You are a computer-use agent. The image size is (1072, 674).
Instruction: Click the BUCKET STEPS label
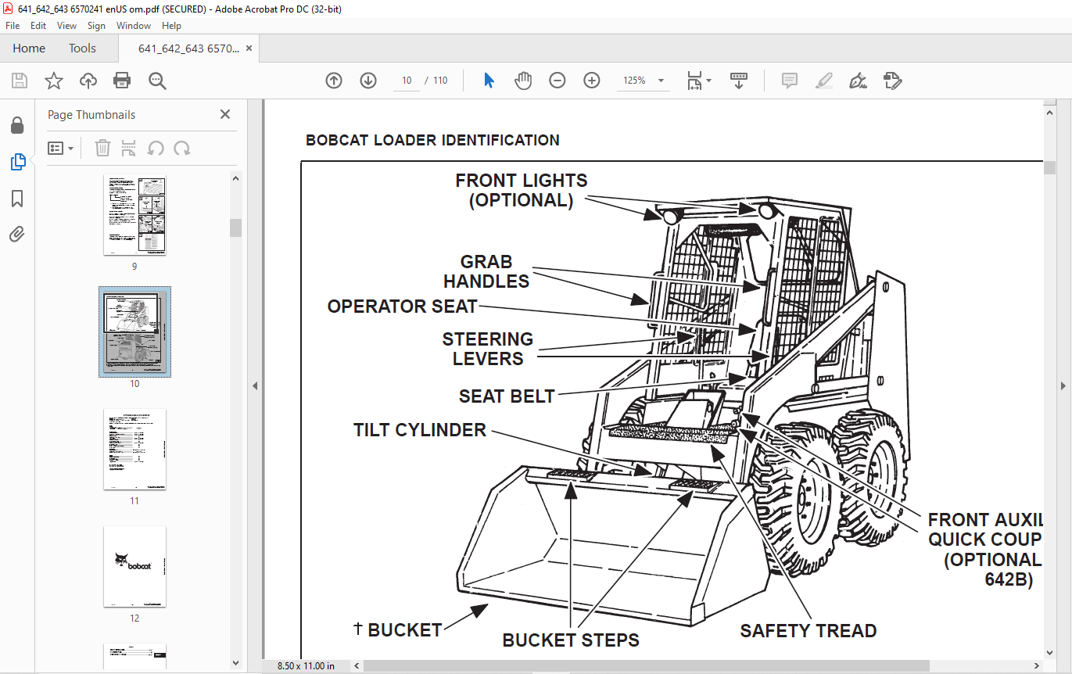click(571, 640)
